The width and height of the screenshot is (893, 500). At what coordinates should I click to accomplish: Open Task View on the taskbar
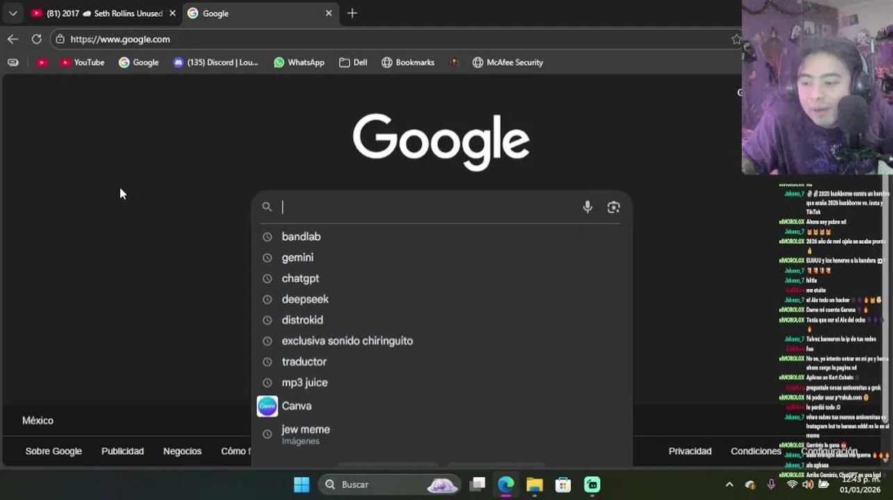coord(477,485)
